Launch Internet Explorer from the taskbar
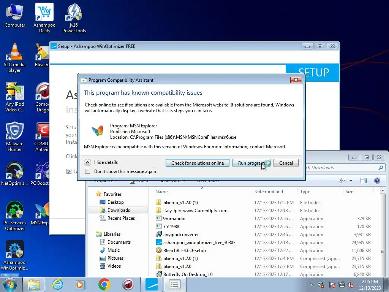389x292 pixels. coord(57,284)
